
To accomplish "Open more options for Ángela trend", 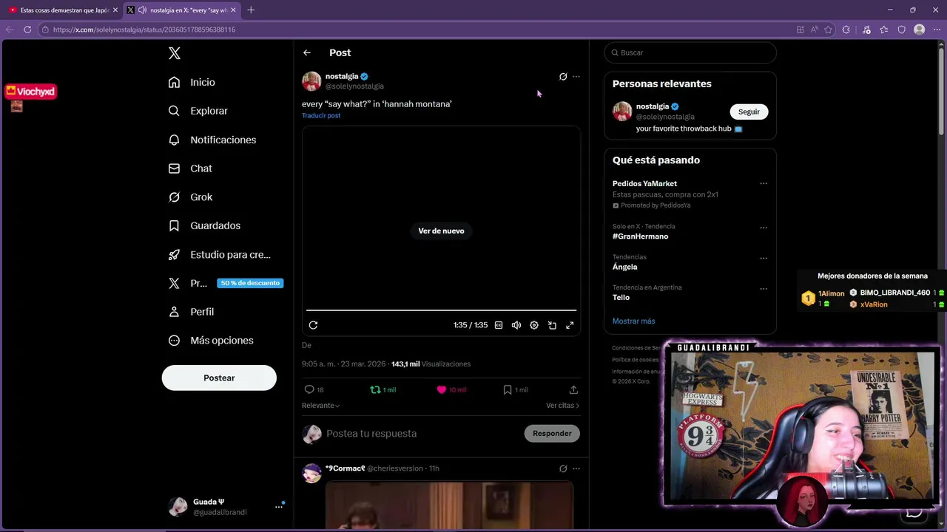I will tap(764, 259).
